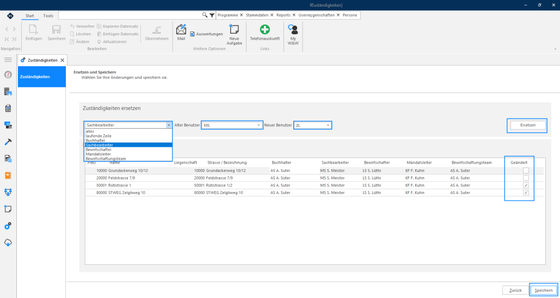Screen dimensions: 560x298
Task: Click the Speichern ribbon button
Action: point(57,33)
